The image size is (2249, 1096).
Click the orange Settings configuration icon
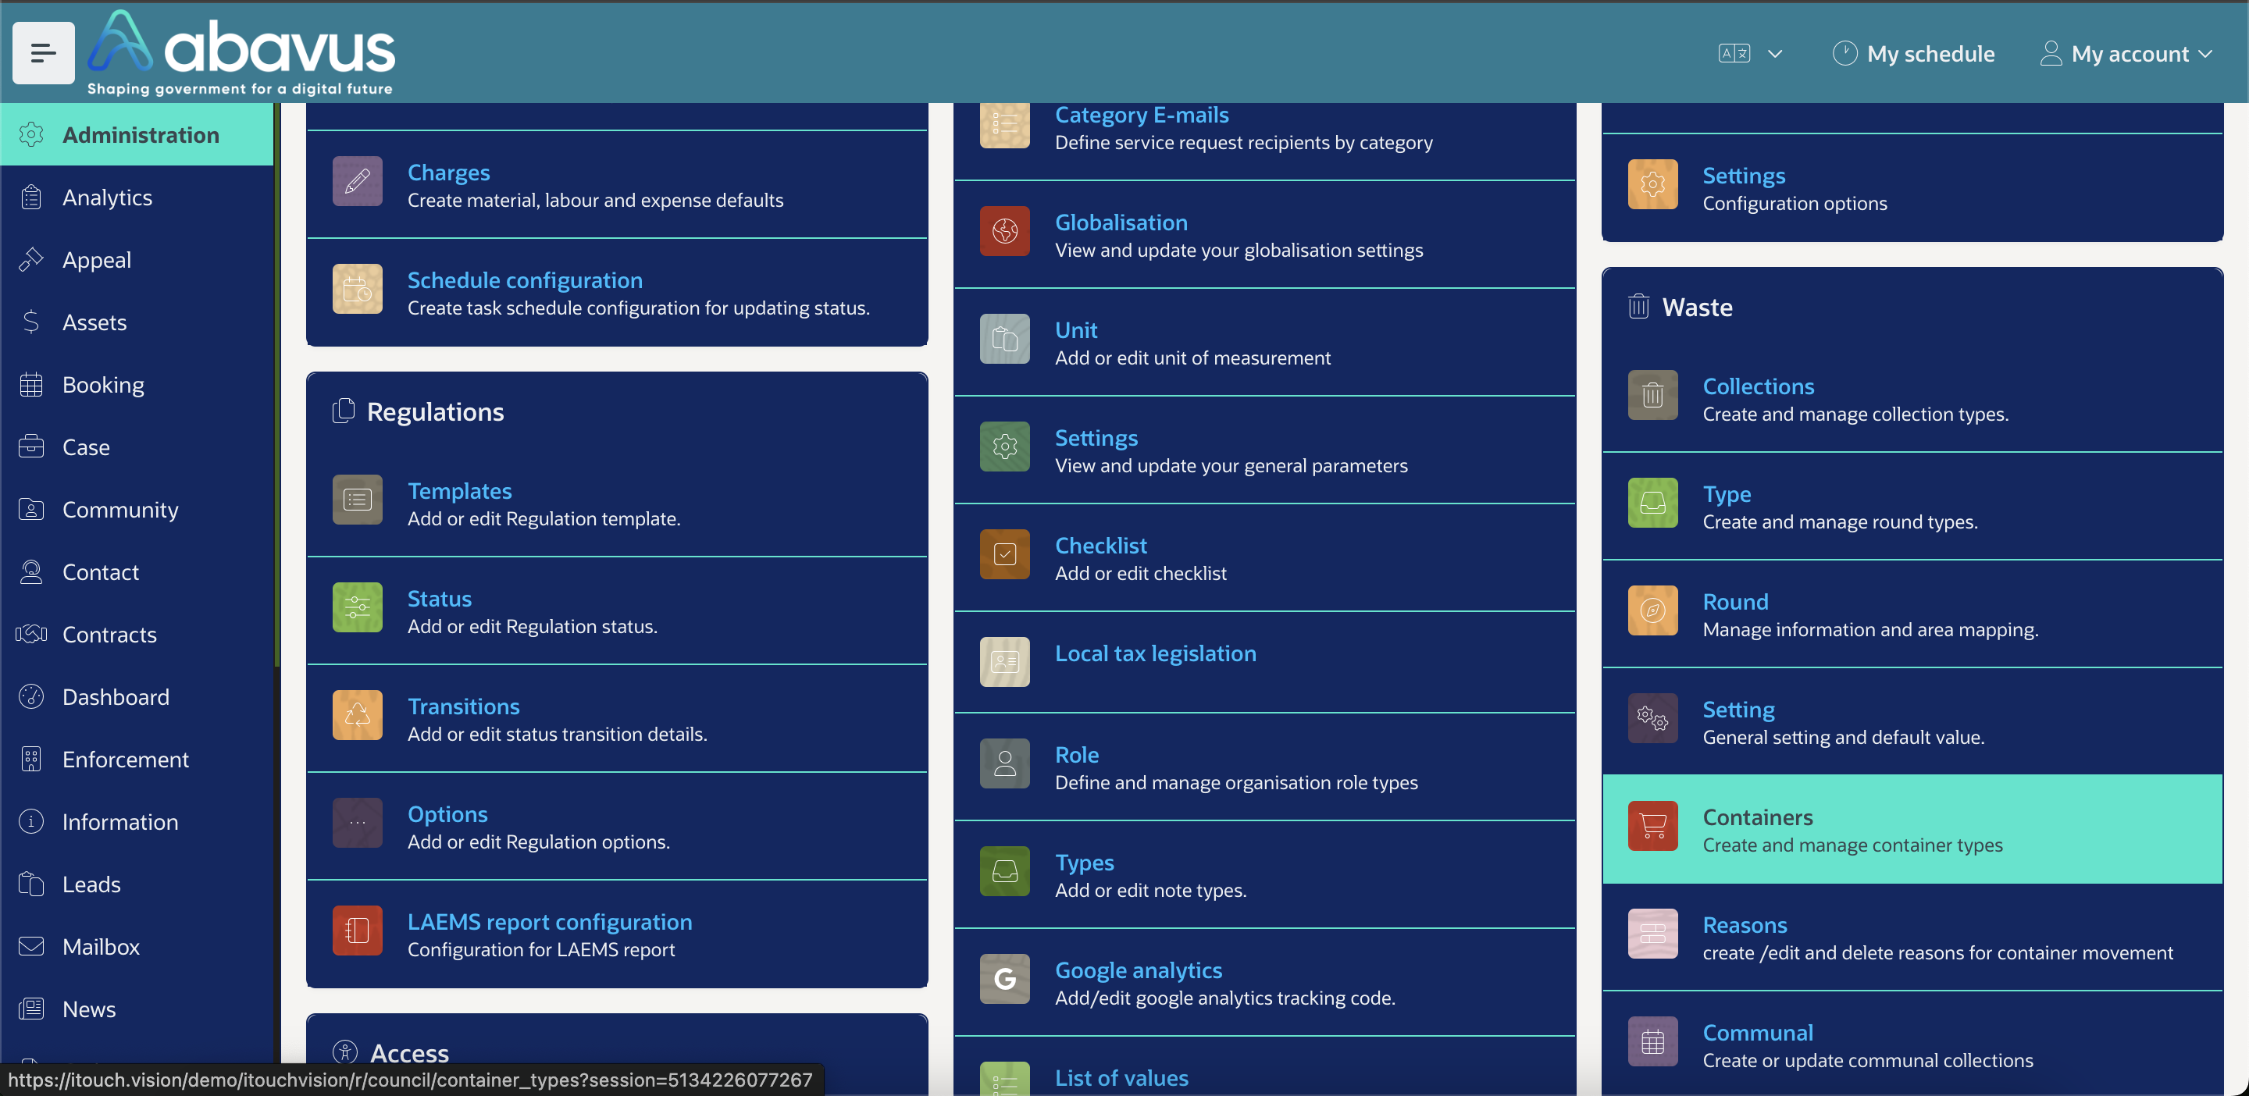click(1652, 184)
